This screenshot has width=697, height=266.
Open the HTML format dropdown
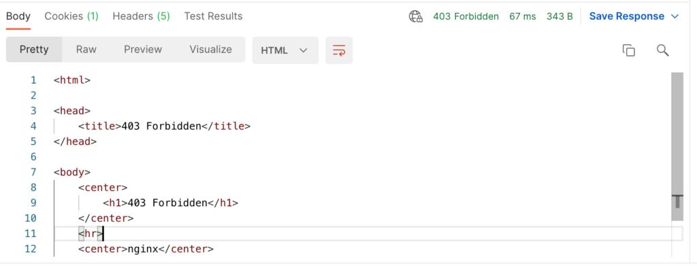pyautogui.click(x=285, y=50)
